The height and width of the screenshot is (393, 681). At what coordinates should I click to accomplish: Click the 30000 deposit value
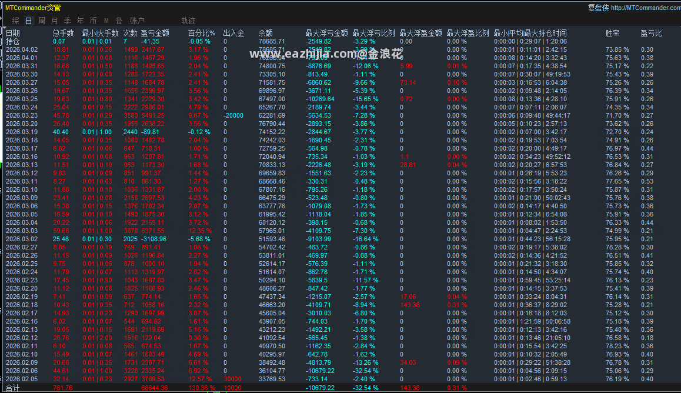click(x=232, y=379)
